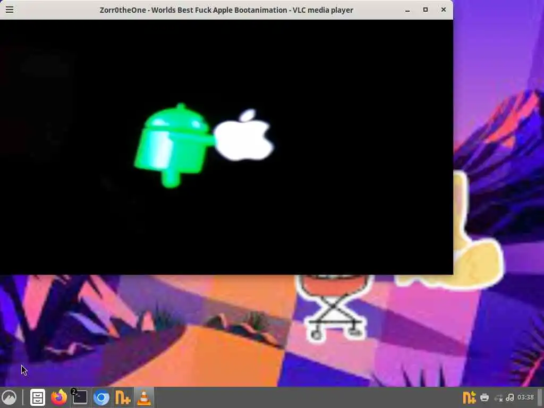Open the clock showing 03:38

tap(525, 397)
